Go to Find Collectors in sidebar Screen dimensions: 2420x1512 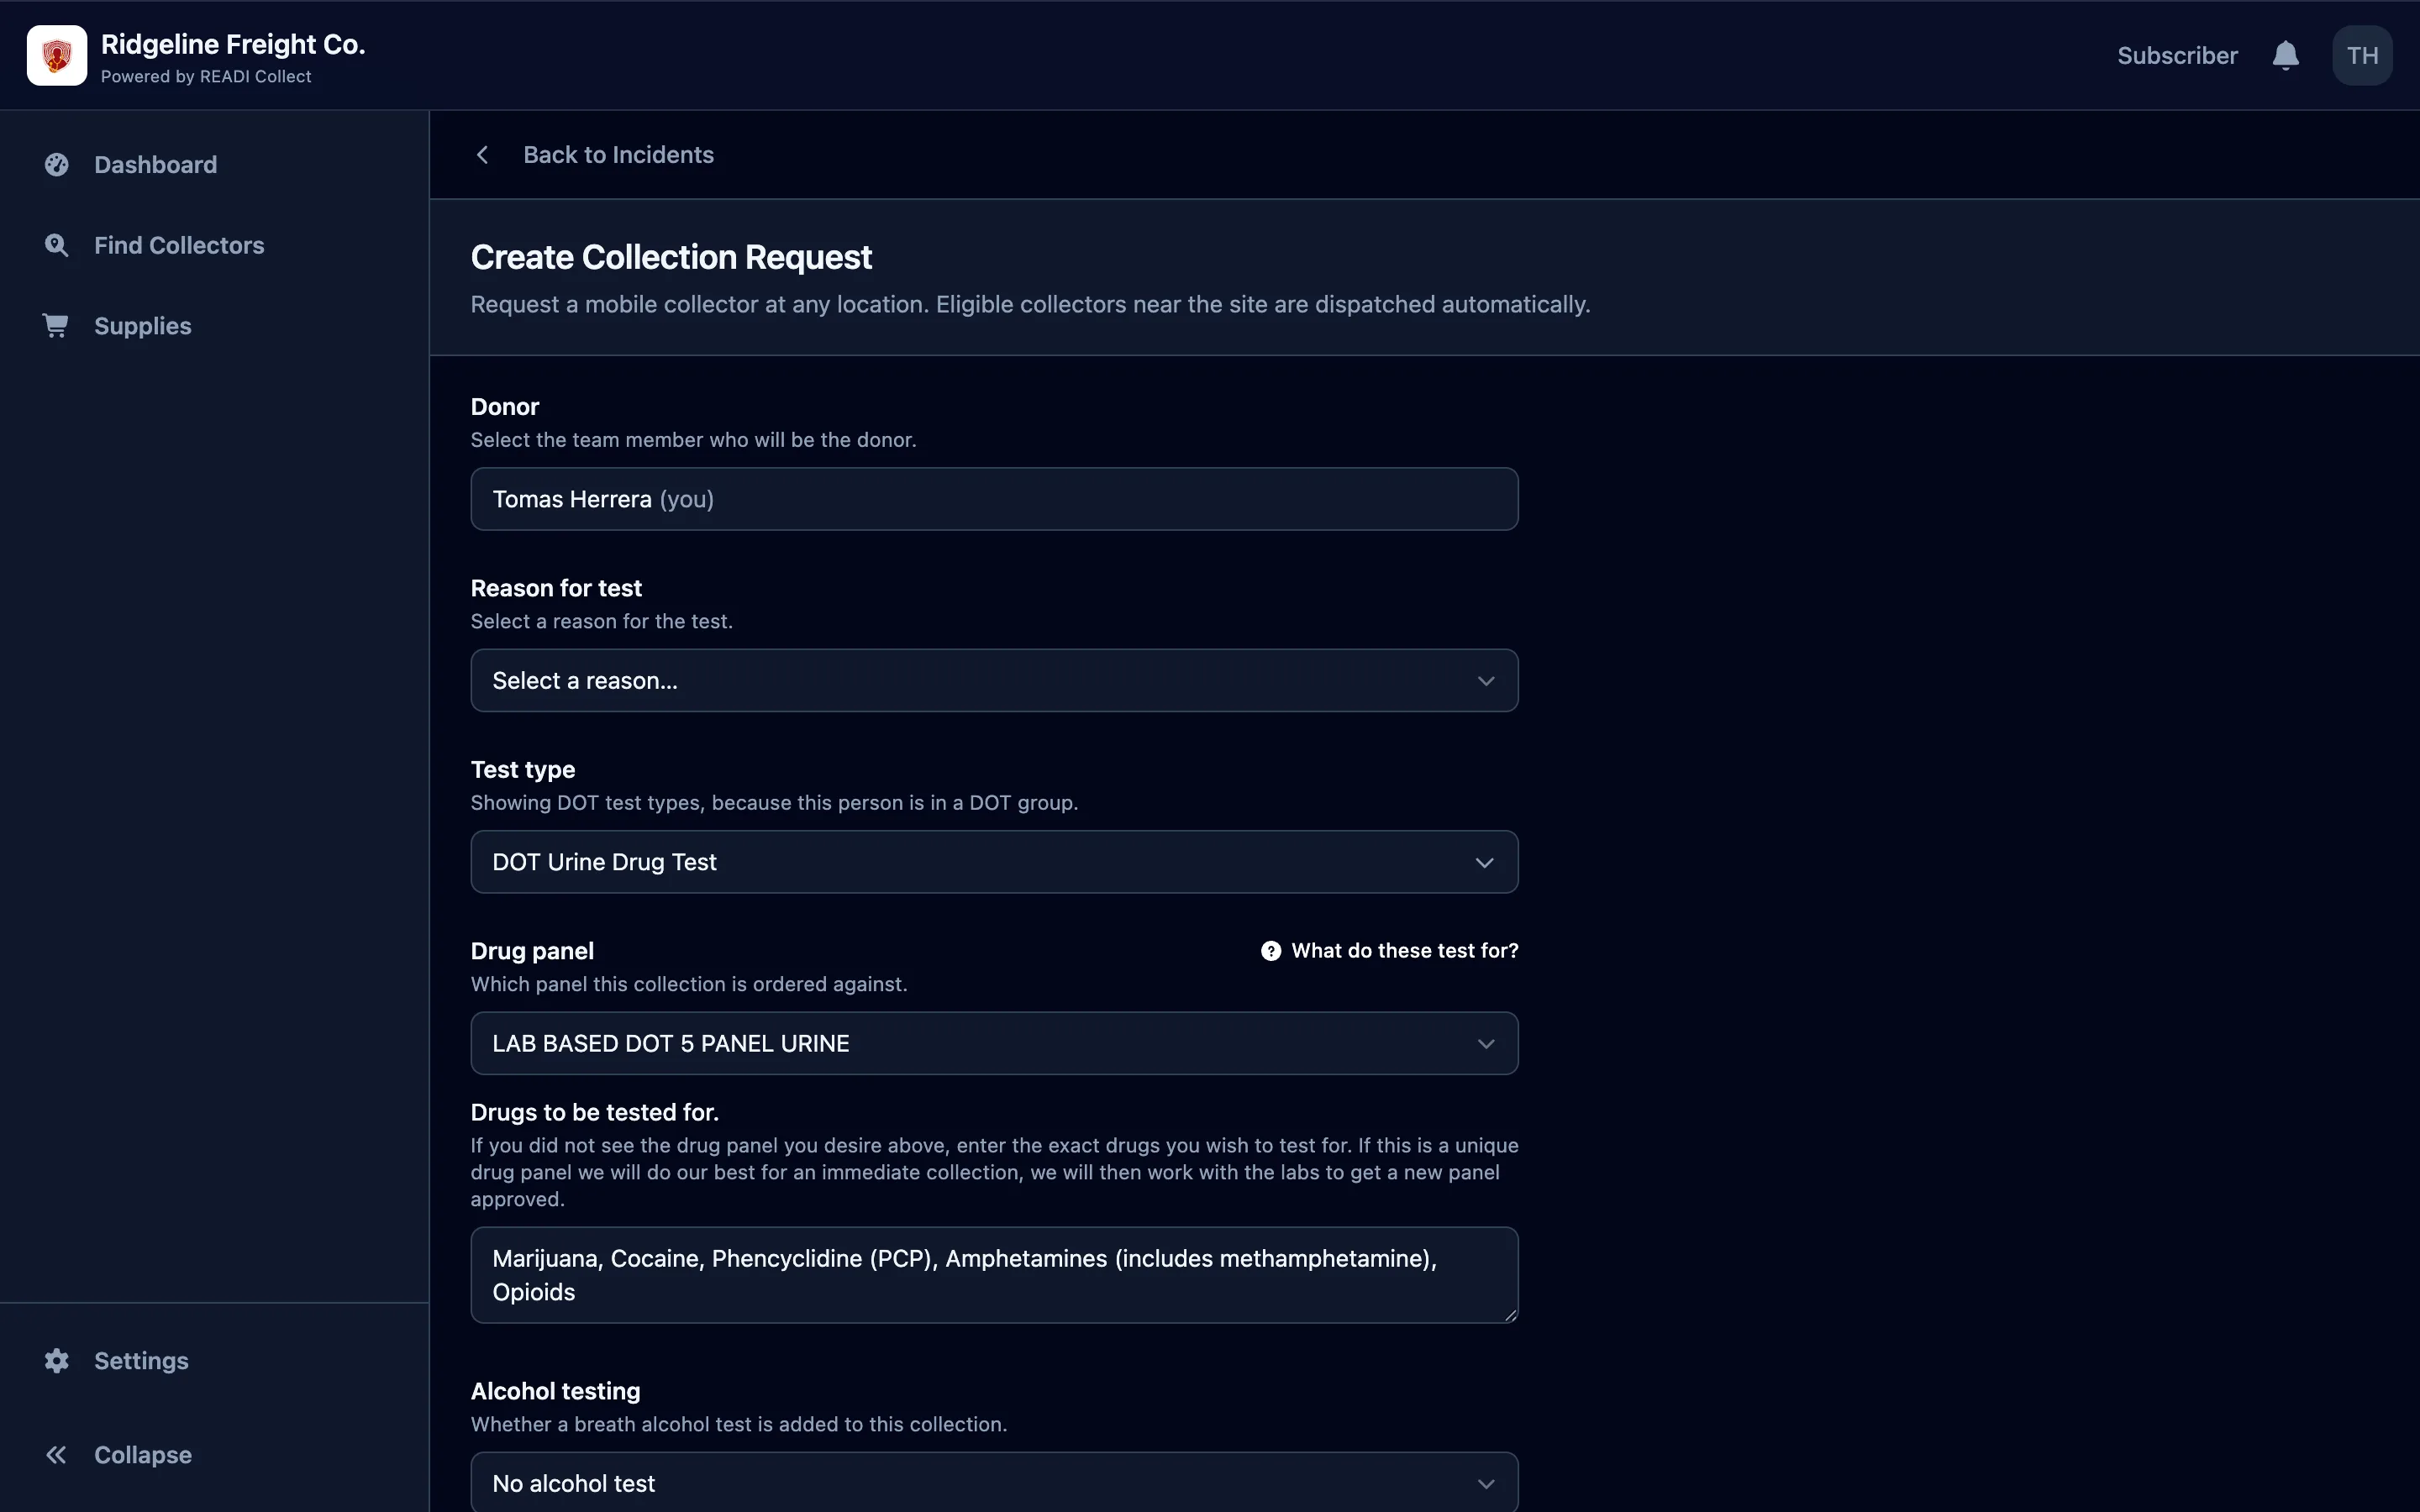click(x=179, y=245)
